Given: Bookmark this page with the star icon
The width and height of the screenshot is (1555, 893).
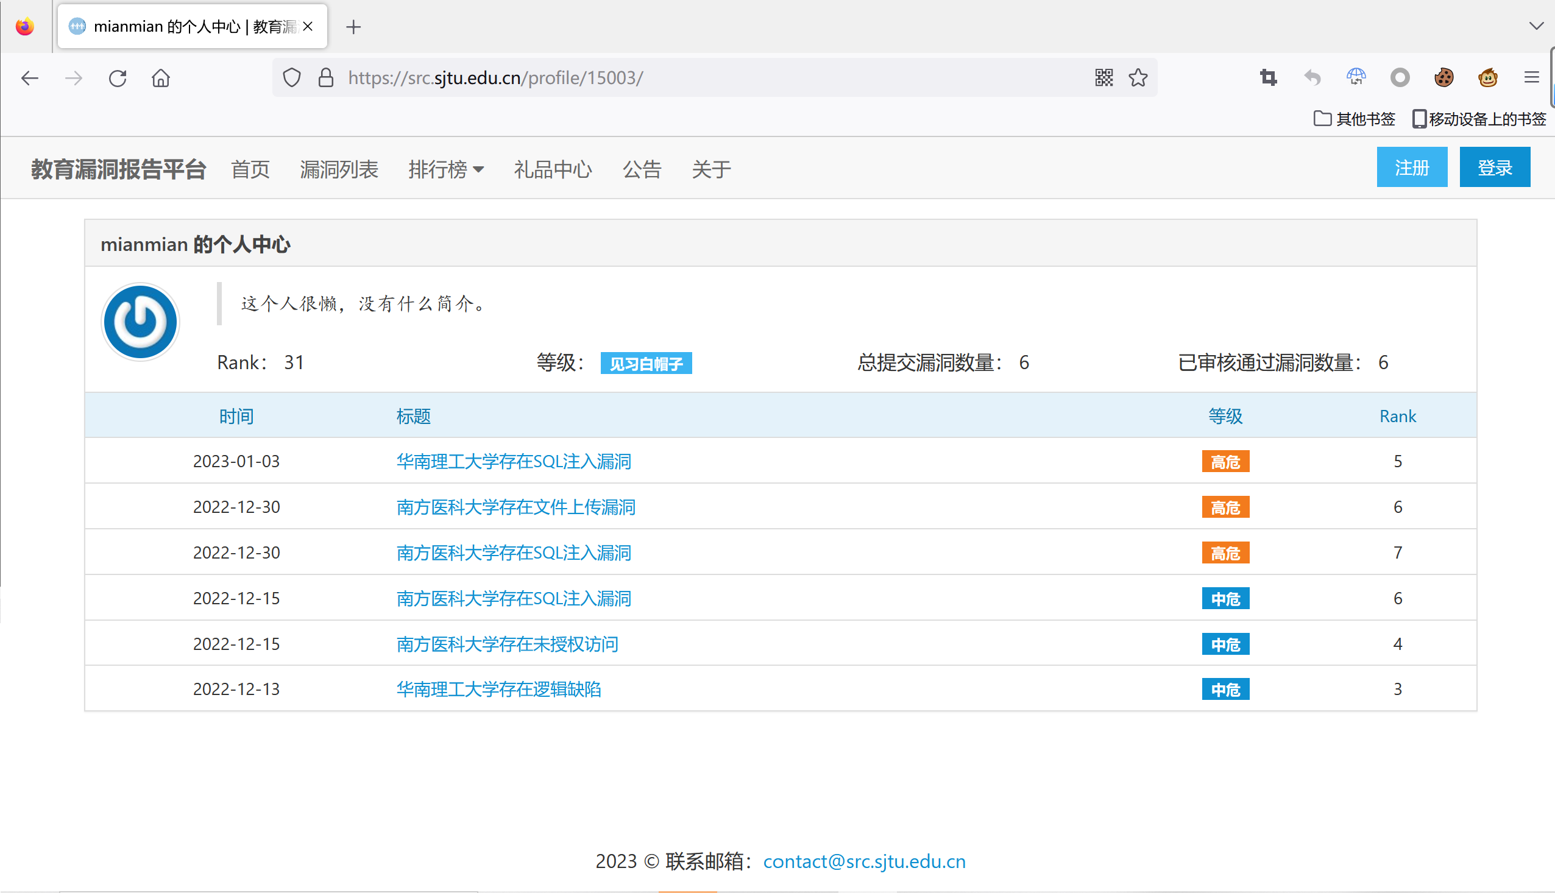Looking at the screenshot, I should [1138, 78].
